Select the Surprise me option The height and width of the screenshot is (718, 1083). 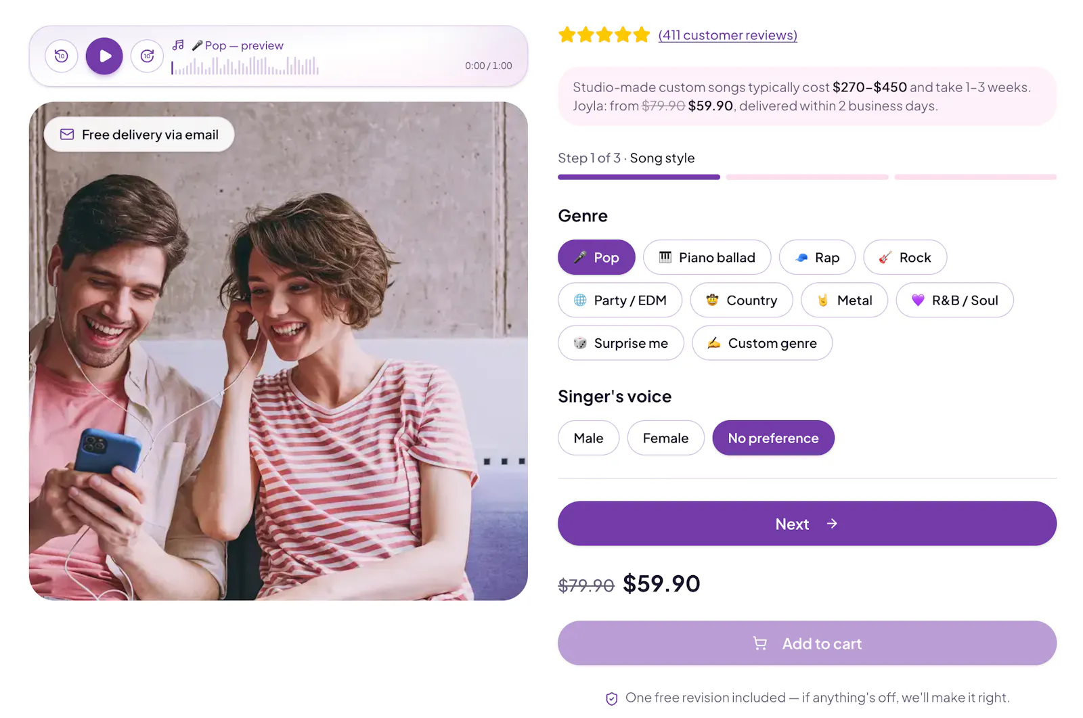(621, 343)
